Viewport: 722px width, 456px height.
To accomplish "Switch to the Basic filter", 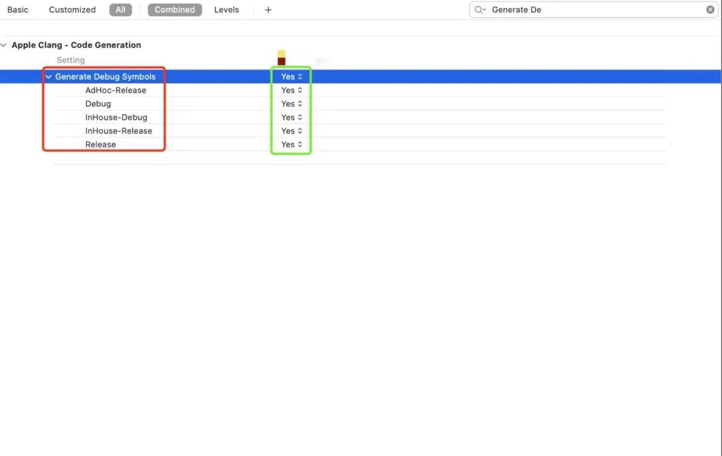I will pos(17,9).
